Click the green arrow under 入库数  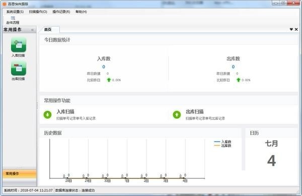point(109,80)
